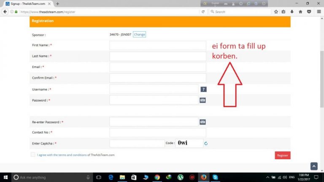Refresh the captcha code
This screenshot has width=324, height=182.
pyautogui.click(x=206, y=144)
